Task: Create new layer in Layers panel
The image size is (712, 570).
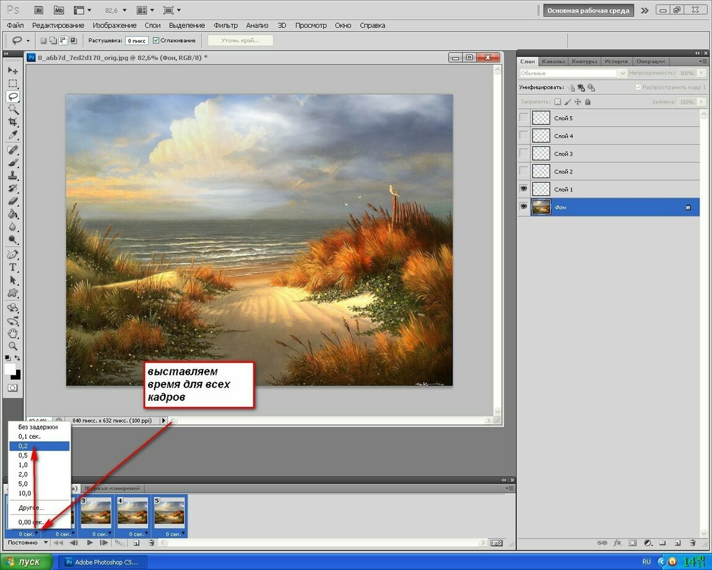Action: pyautogui.click(x=677, y=543)
